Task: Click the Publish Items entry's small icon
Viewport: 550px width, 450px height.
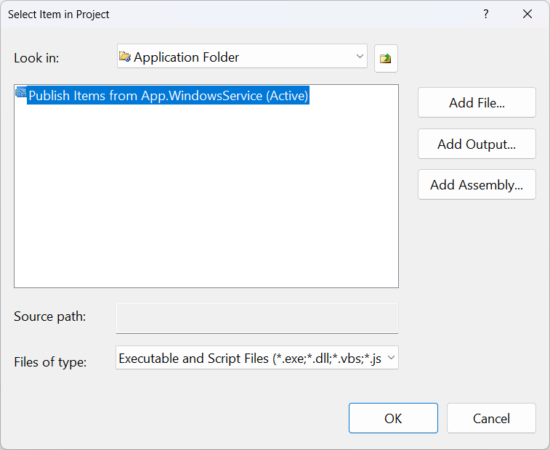Action: click(x=21, y=94)
